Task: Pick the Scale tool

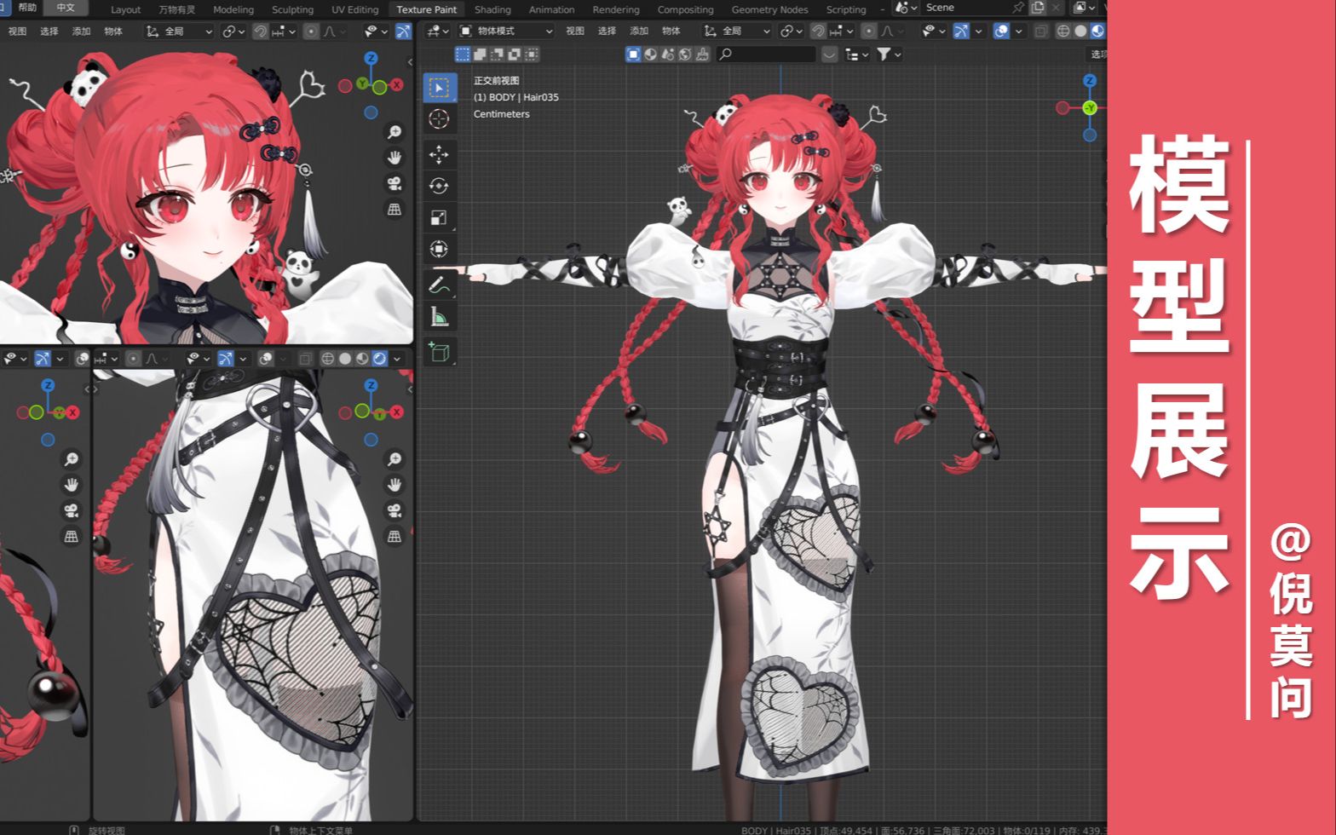Action: coord(439,218)
